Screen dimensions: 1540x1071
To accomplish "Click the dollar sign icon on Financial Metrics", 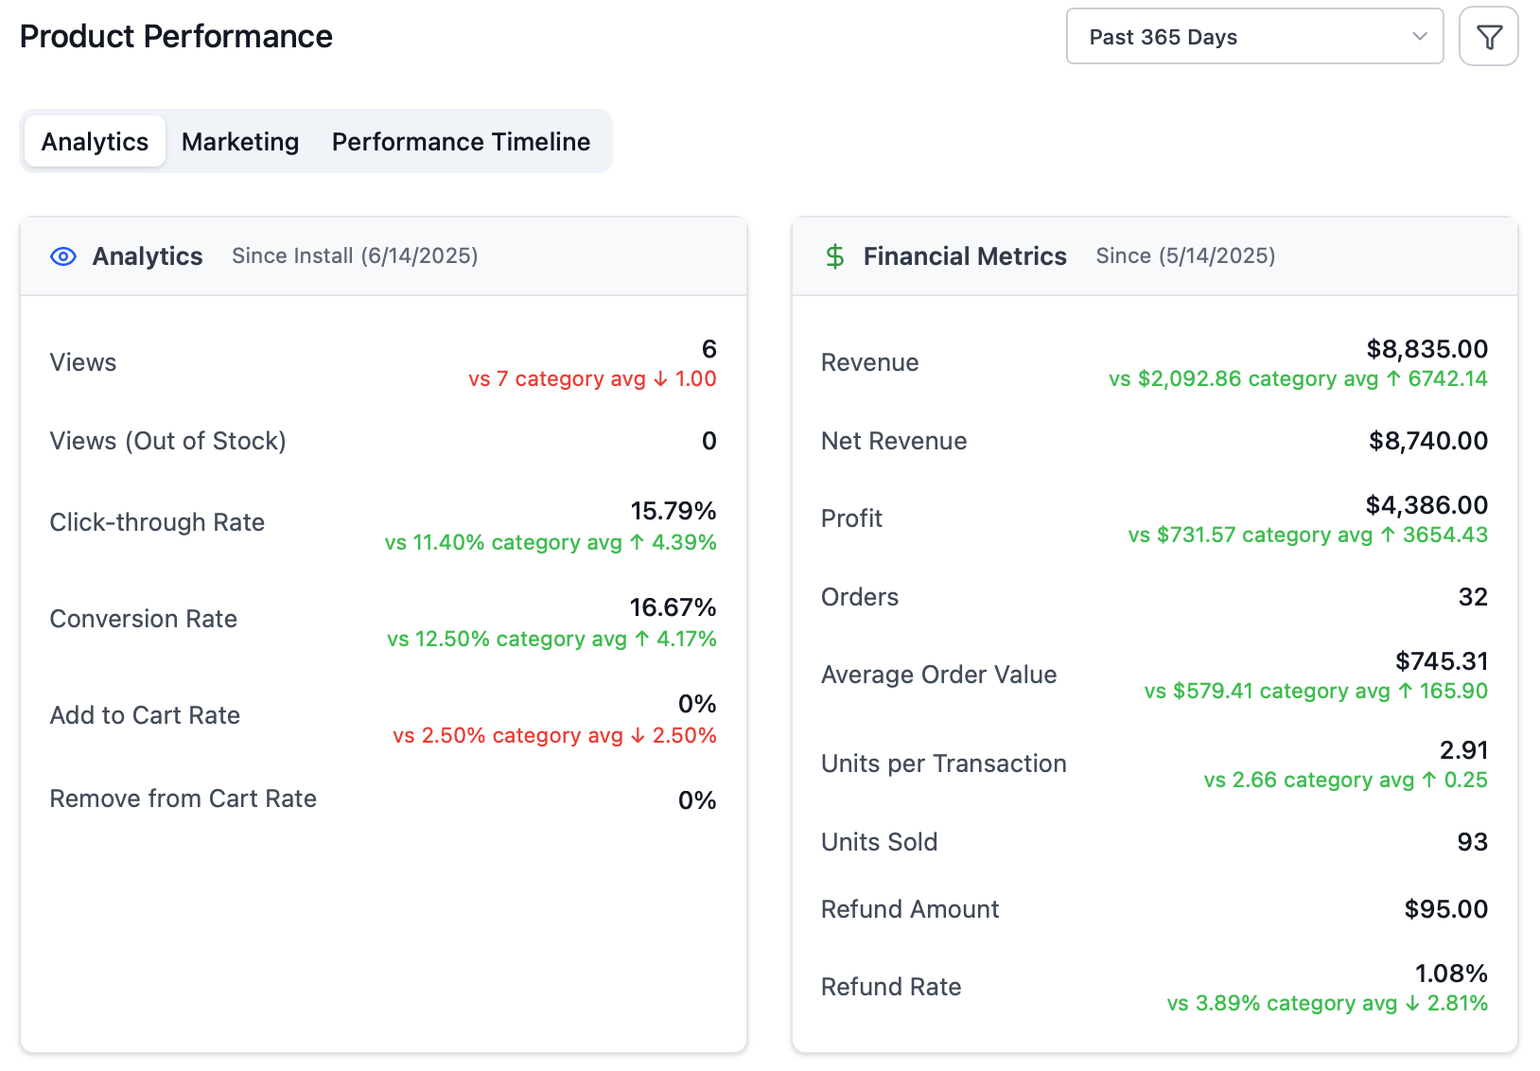I will coord(834,255).
